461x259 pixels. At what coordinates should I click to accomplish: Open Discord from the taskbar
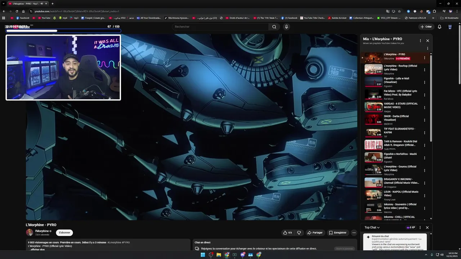(x=242, y=255)
